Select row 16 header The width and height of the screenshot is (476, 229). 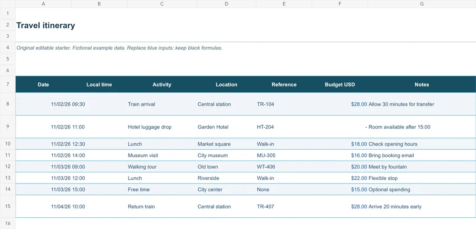click(8, 223)
